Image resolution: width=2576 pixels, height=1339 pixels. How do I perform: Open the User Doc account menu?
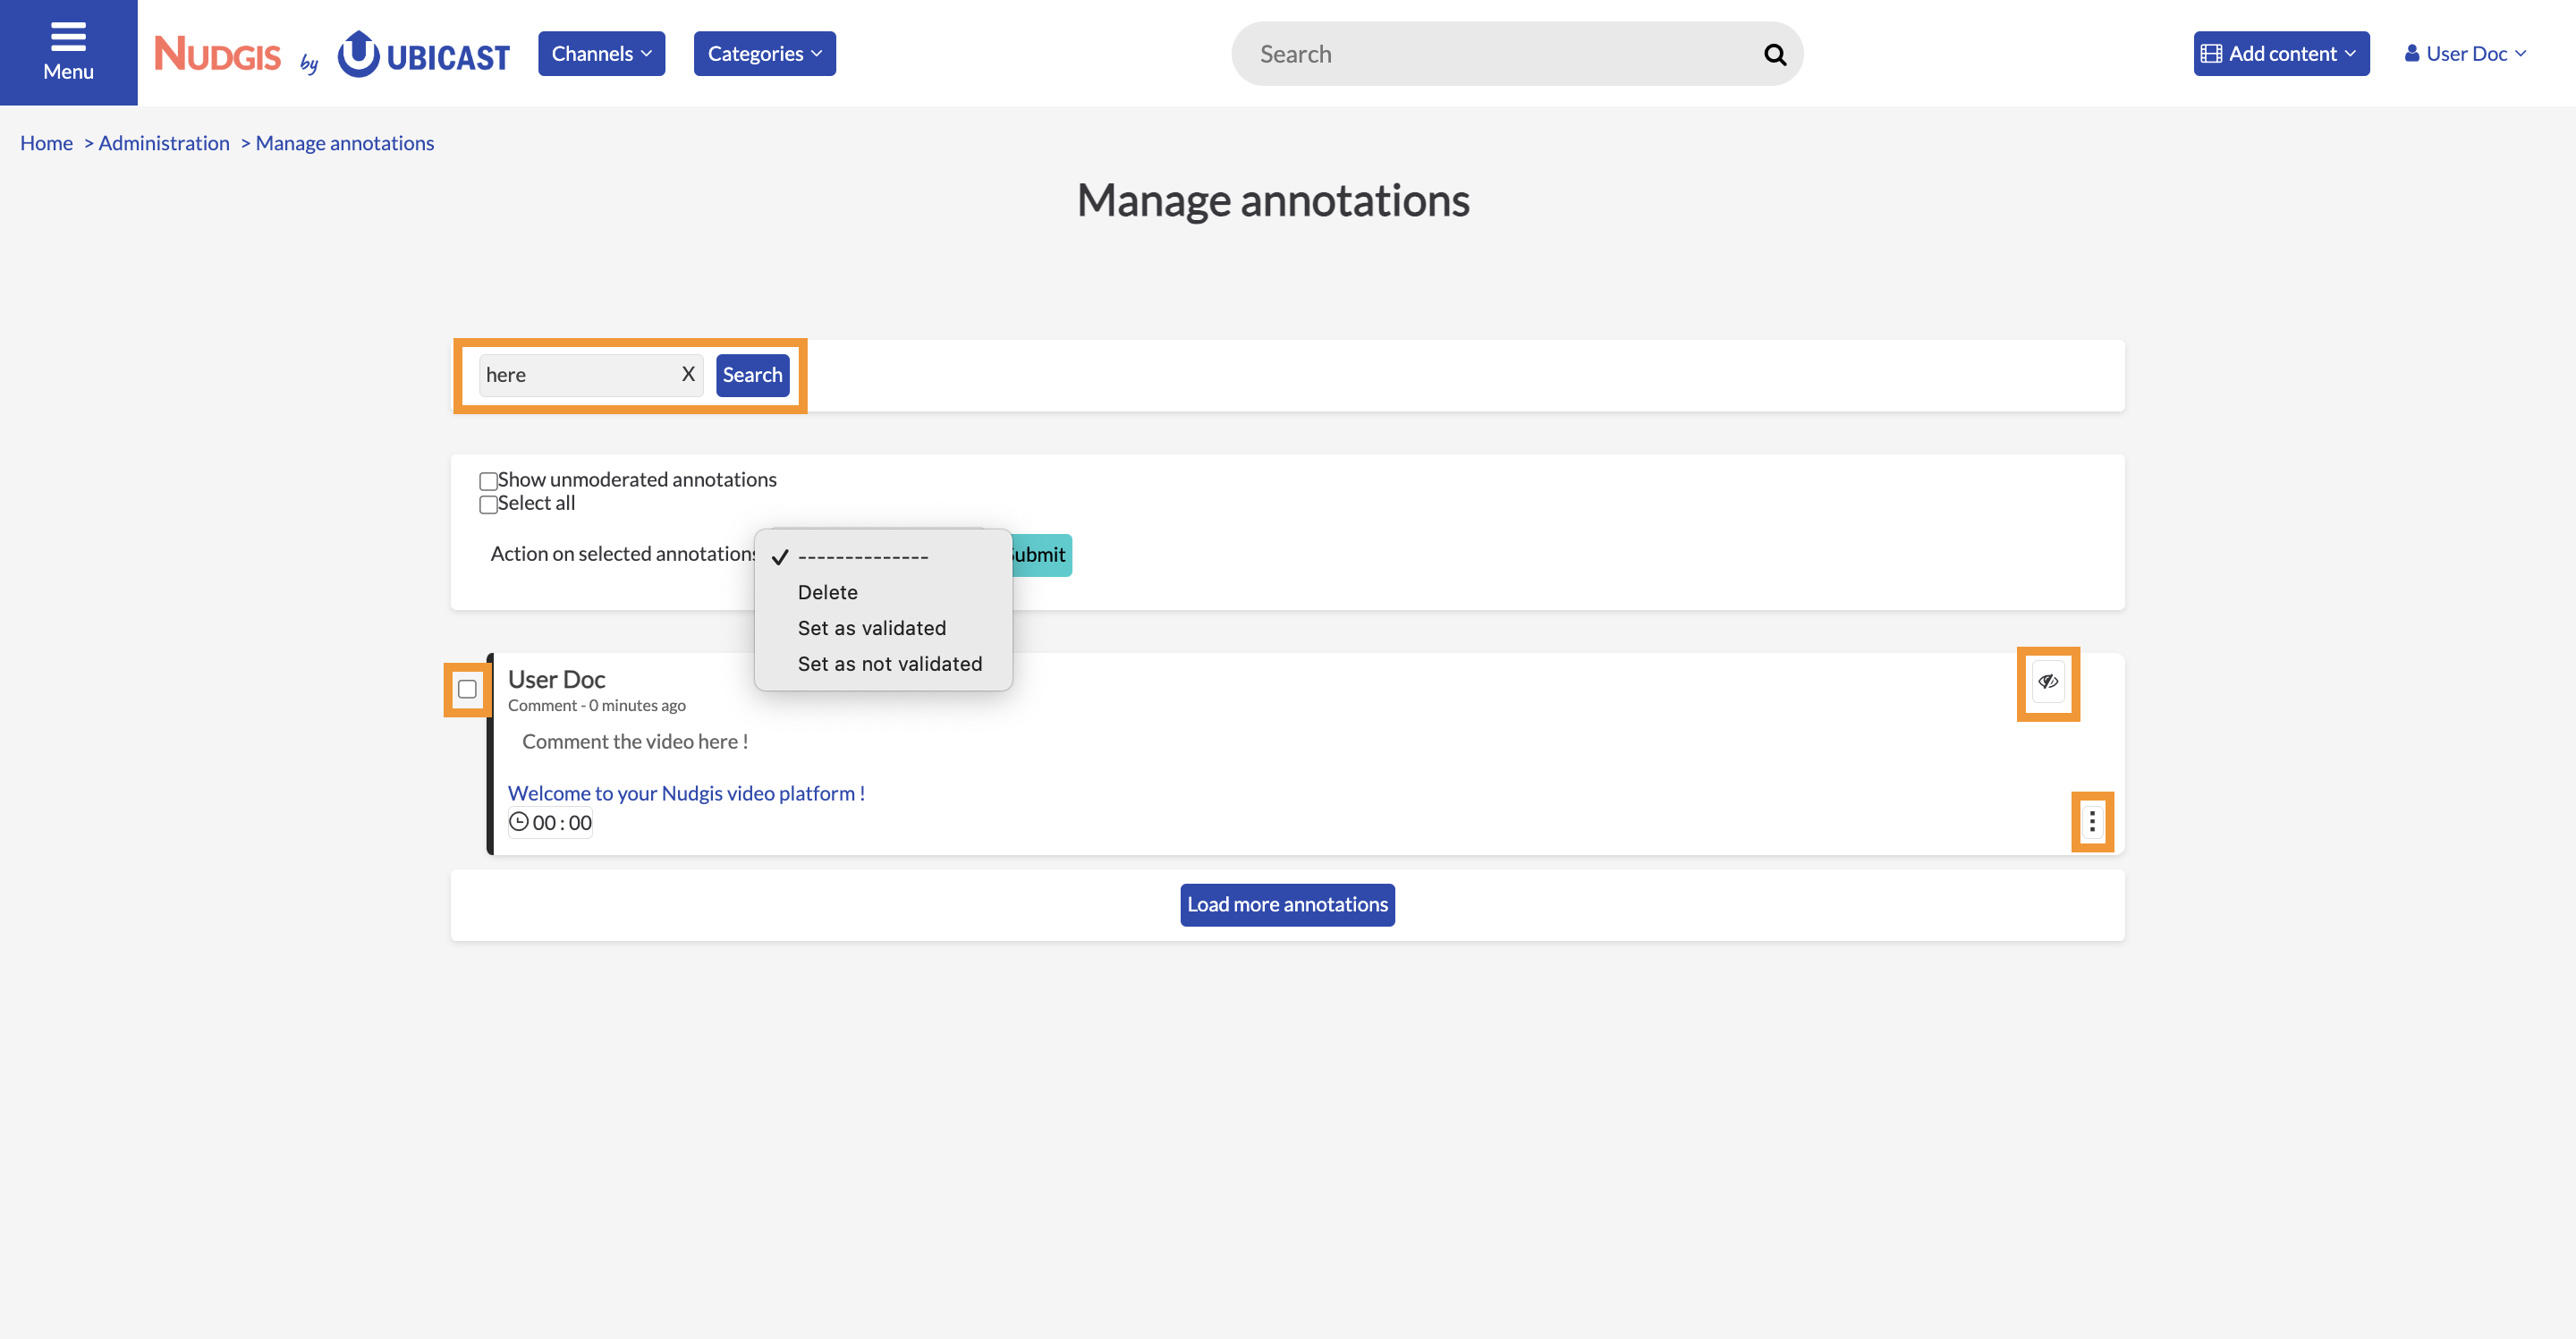point(2466,54)
